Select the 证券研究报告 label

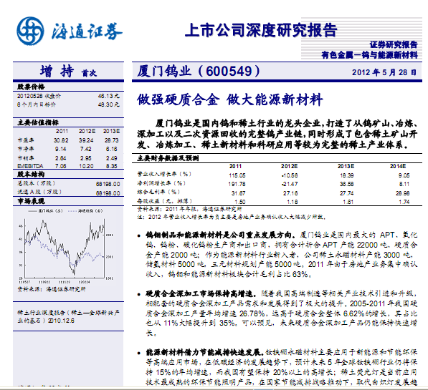[x=394, y=44]
